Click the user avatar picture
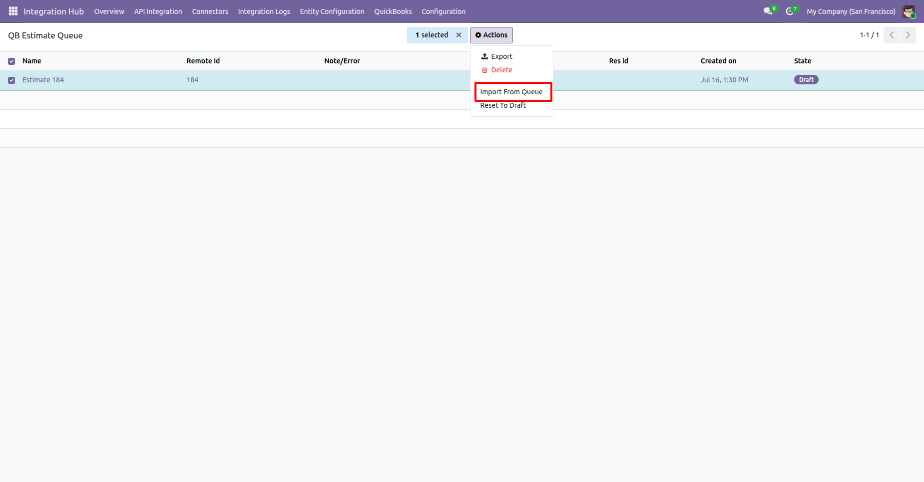The image size is (924, 482). pyautogui.click(x=909, y=11)
